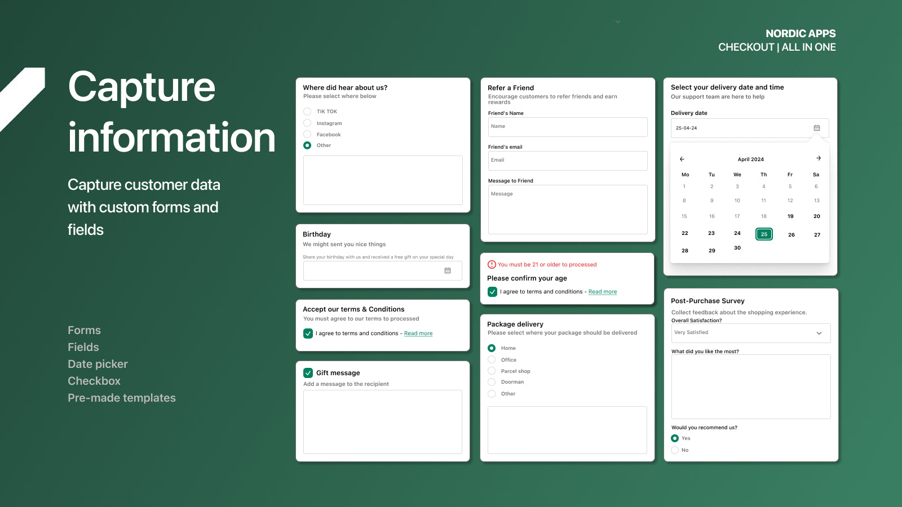Choose Instagram as referral source
The height and width of the screenshot is (507, 902).
(307, 123)
